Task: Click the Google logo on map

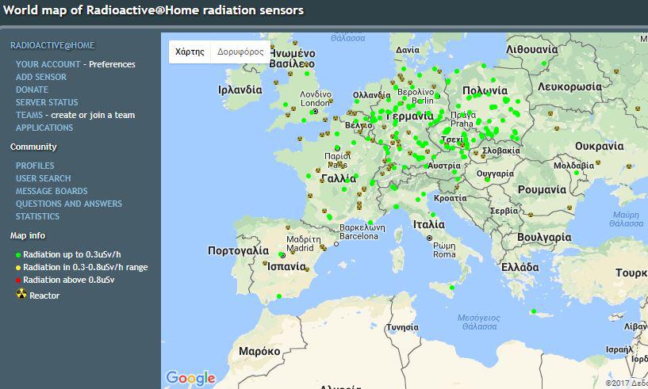Action: point(190,378)
